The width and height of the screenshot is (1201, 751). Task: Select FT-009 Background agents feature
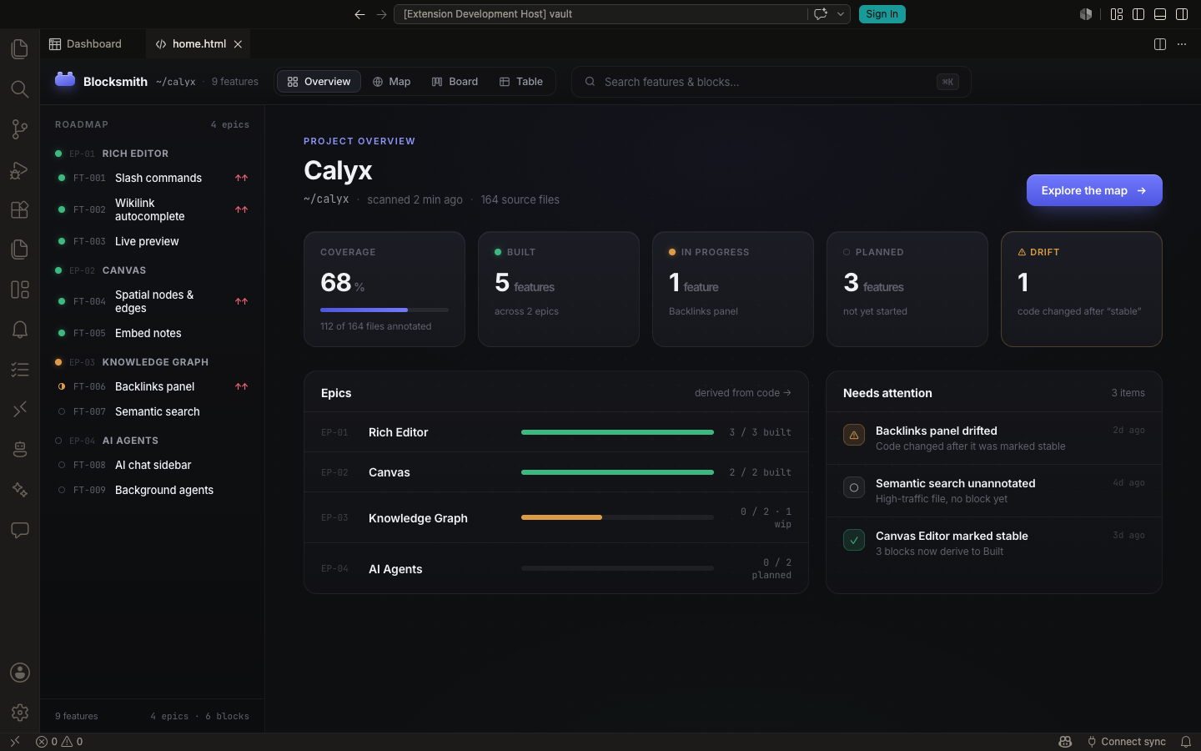(153, 490)
